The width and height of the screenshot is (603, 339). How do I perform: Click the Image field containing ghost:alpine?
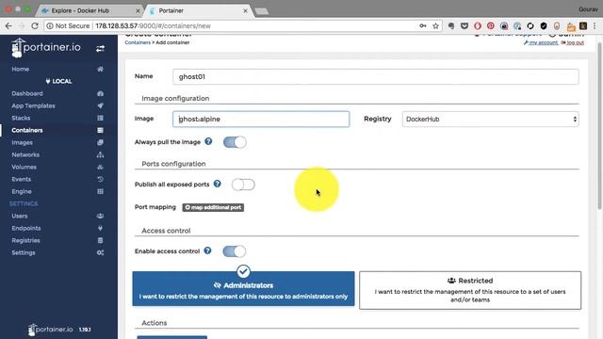[261, 120]
